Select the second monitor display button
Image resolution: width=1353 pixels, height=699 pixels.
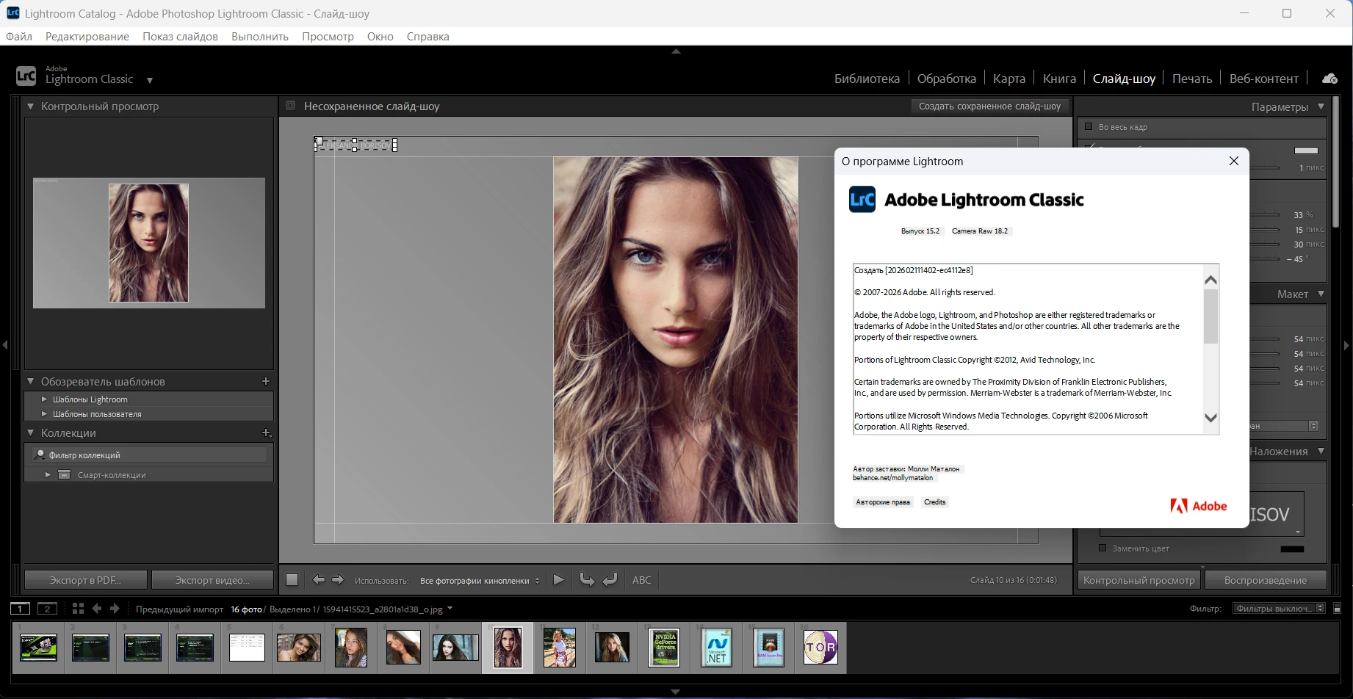click(x=47, y=609)
